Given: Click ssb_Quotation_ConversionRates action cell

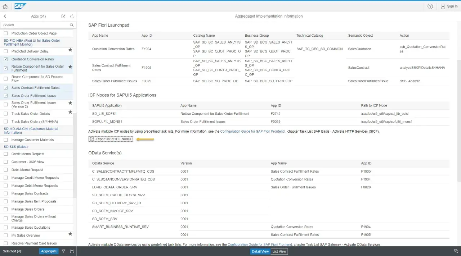Looking at the screenshot, I should click(422, 49).
